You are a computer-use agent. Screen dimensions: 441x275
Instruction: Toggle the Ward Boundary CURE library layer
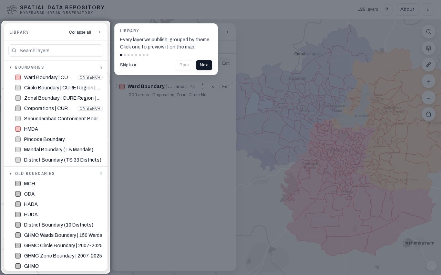[x=18, y=77]
